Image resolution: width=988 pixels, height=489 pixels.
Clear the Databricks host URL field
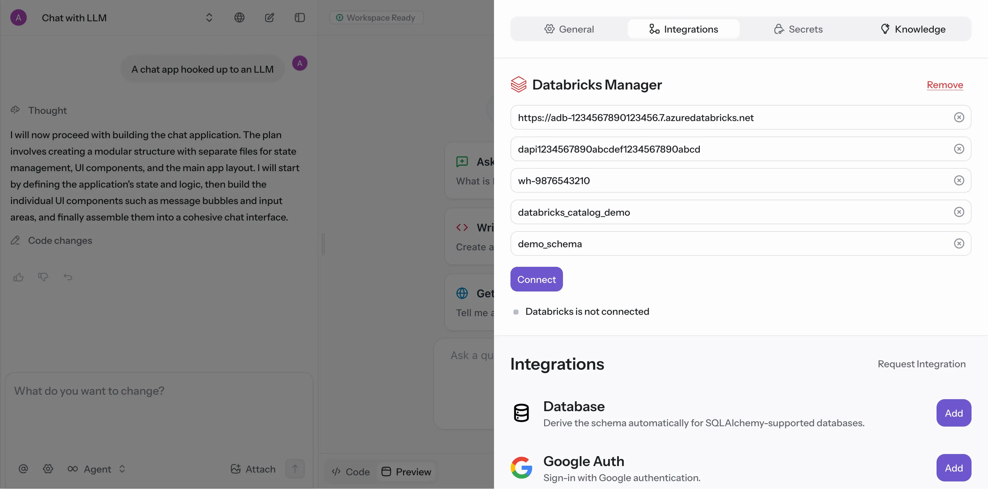click(x=959, y=117)
